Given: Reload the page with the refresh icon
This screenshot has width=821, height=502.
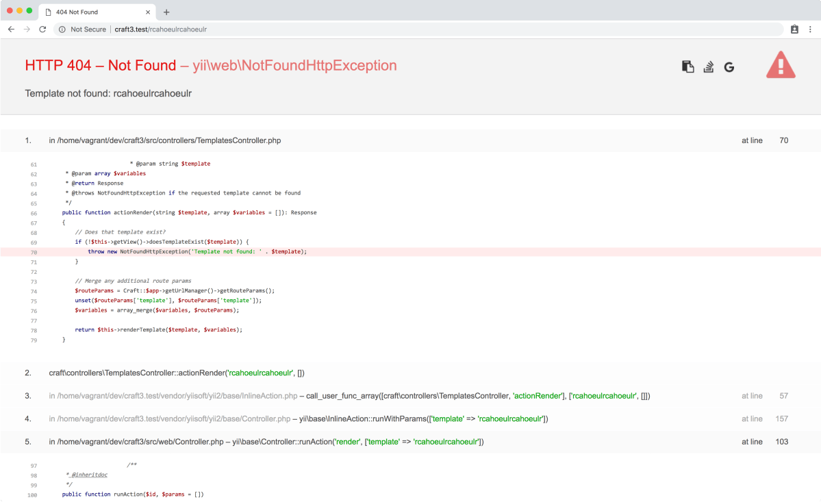Looking at the screenshot, I should (42, 29).
